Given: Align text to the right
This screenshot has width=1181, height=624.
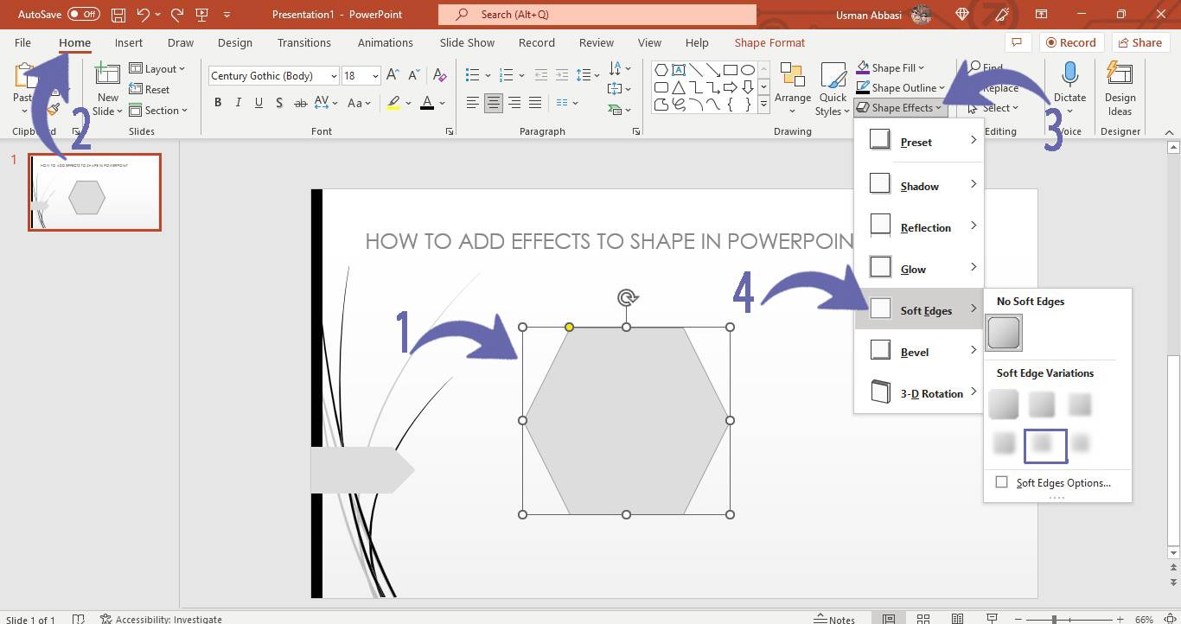Looking at the screenshot, I should pyautogui.click(x=514, y=103).
